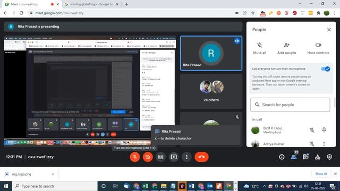Open the host controls shield icon
Image resolution: width=340 pixels, height=191 pixels.
tap(329, 157)
